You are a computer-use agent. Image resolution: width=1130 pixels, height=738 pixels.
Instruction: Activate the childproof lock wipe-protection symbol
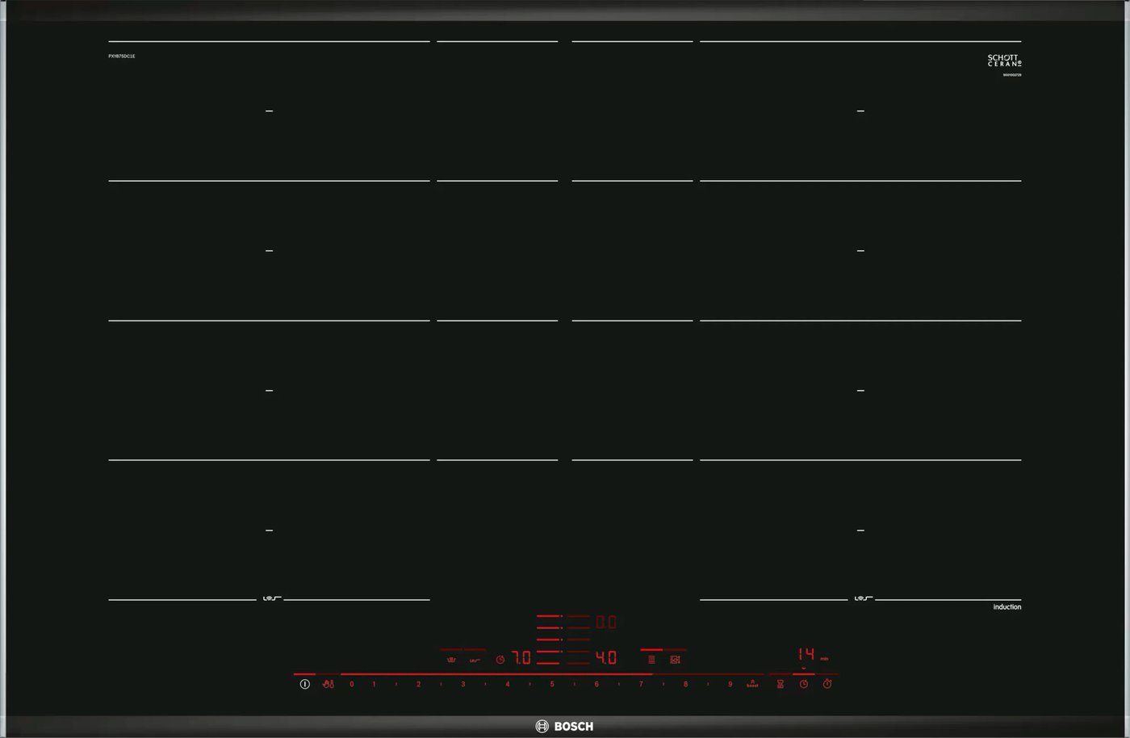tap(329, 684)
